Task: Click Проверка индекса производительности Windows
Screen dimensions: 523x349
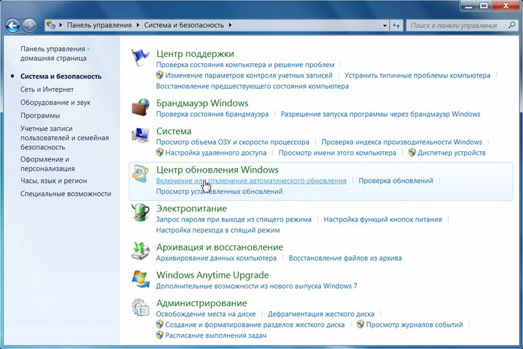Action: 402,142
